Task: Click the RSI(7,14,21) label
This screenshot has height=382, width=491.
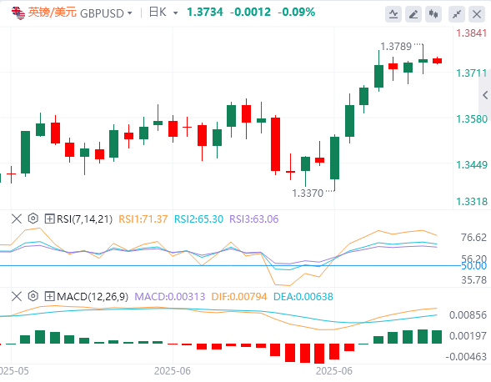Action: tap(84, 219)
